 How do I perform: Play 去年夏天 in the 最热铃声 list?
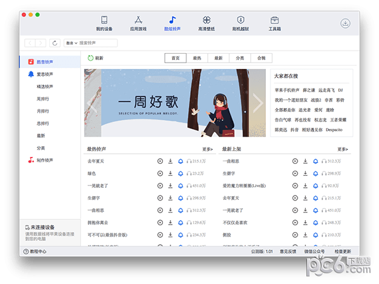click(x=160, y=161)
